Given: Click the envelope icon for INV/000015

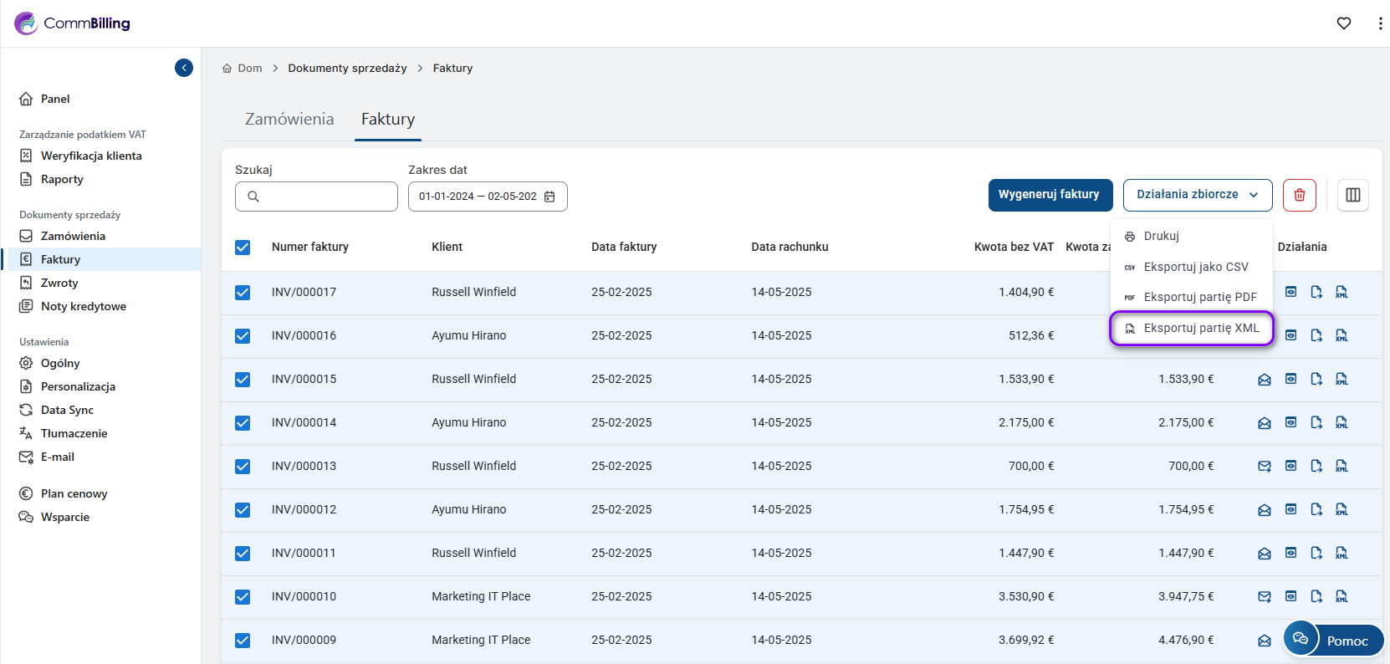Looking at the screenshot, I should tap(1264, 380).
